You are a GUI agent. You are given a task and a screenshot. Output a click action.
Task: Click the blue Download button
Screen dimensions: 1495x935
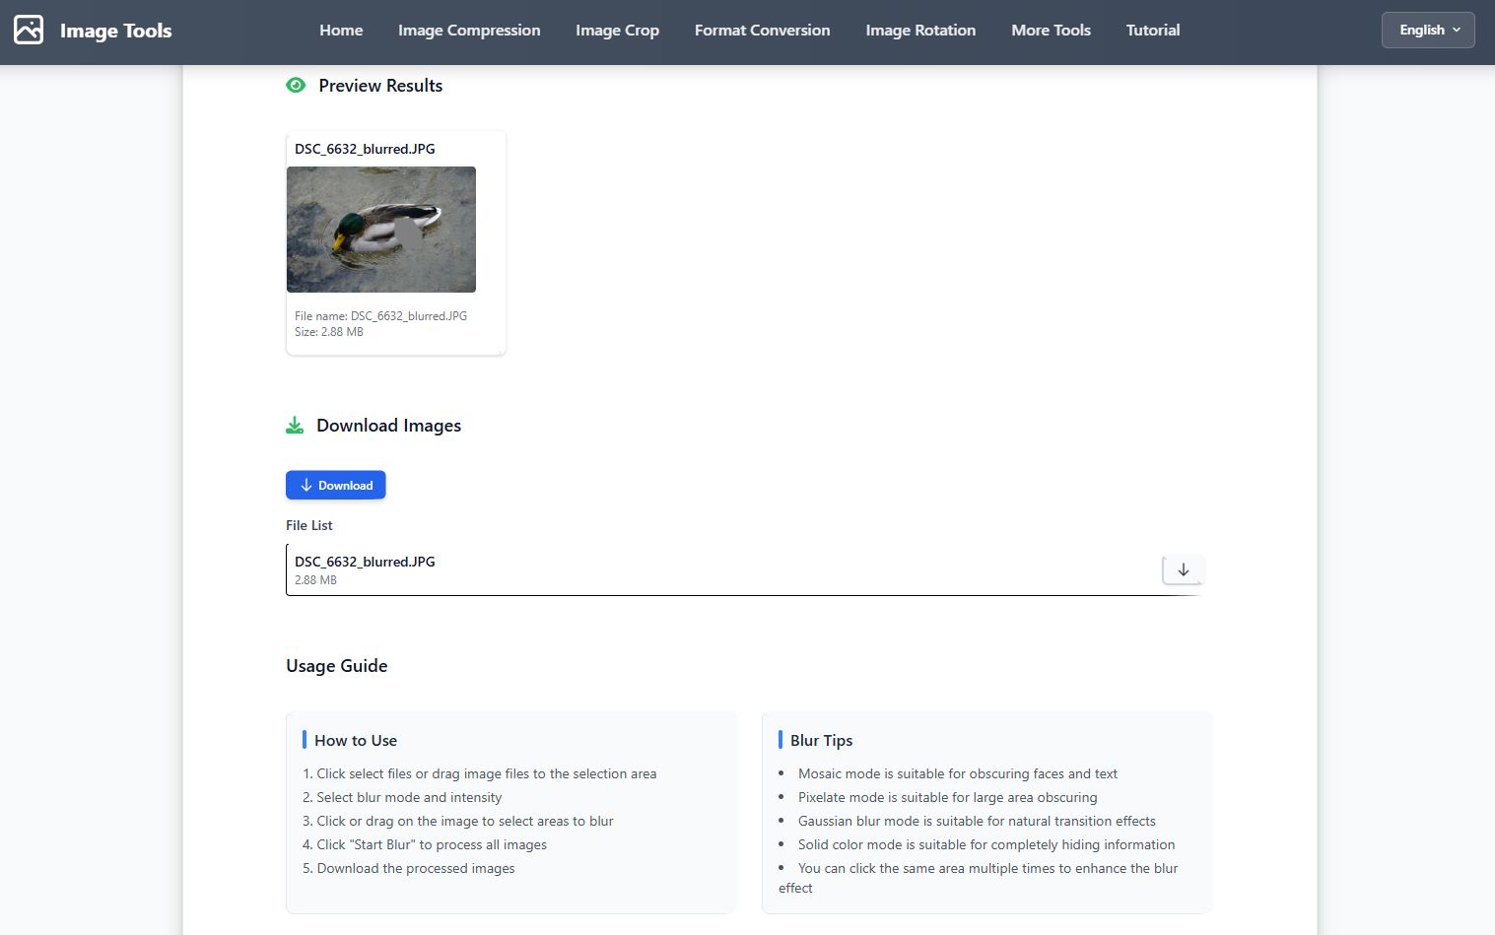[336, 485]
